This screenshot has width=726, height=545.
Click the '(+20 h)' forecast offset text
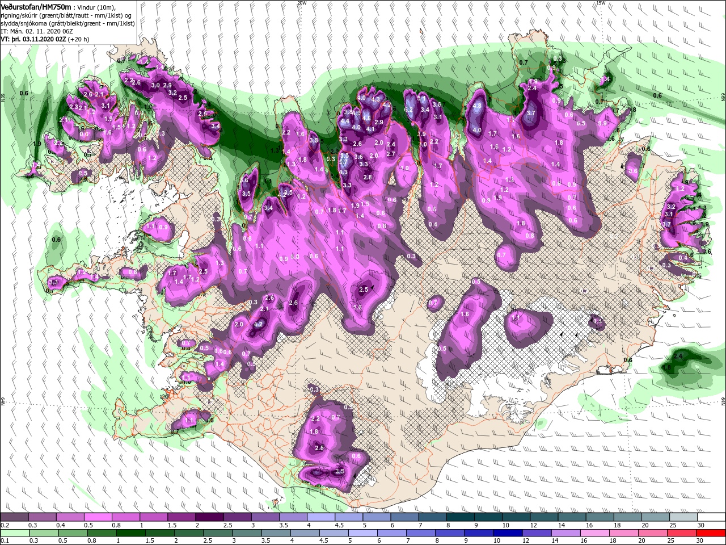pyautogui.click(x=79, y=40)
